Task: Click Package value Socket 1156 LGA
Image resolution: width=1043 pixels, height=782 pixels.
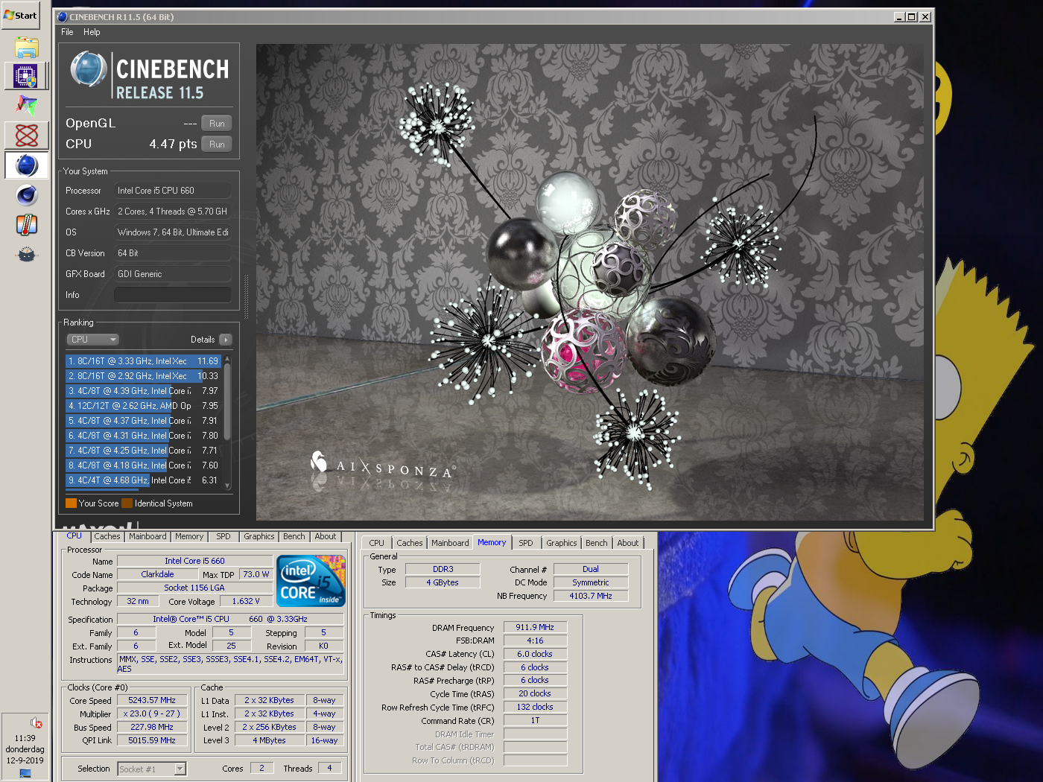Action: click(x=194, y=588)
